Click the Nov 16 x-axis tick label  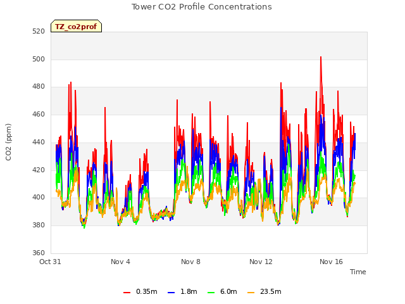click(x=331, y=262)
